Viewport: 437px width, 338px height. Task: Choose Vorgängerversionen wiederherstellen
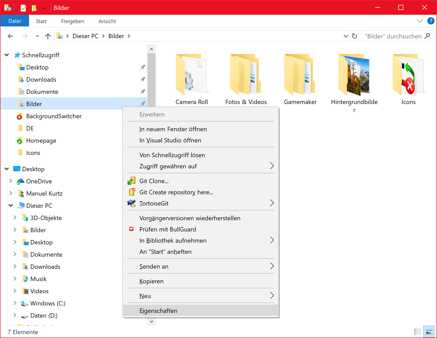tap(201, 218)
